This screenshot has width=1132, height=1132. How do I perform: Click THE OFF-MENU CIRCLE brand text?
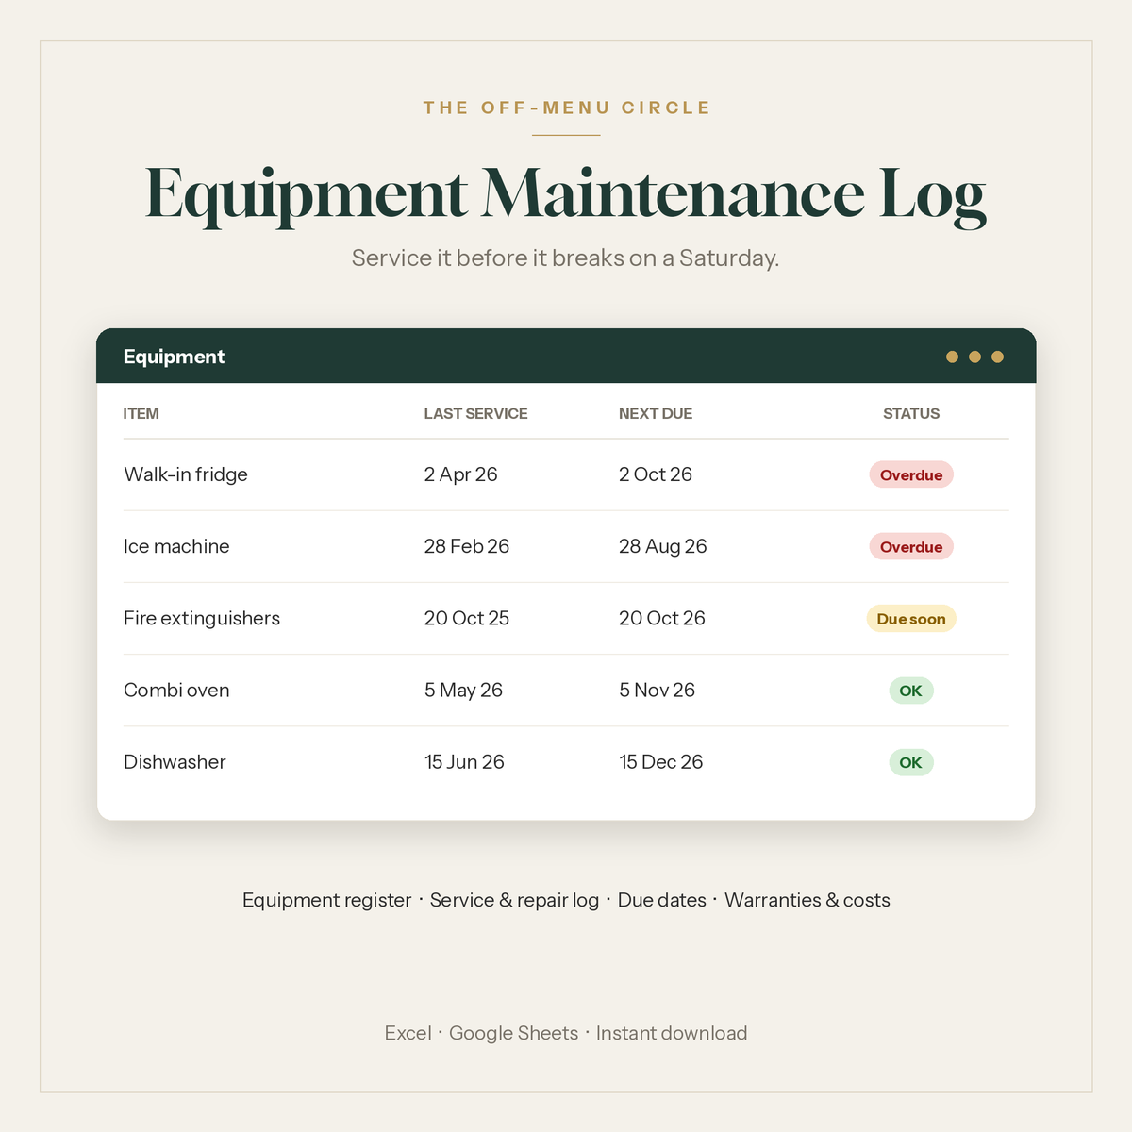coord(566,108)
